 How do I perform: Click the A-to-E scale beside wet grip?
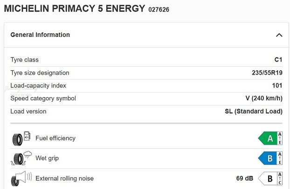point(280,158)
